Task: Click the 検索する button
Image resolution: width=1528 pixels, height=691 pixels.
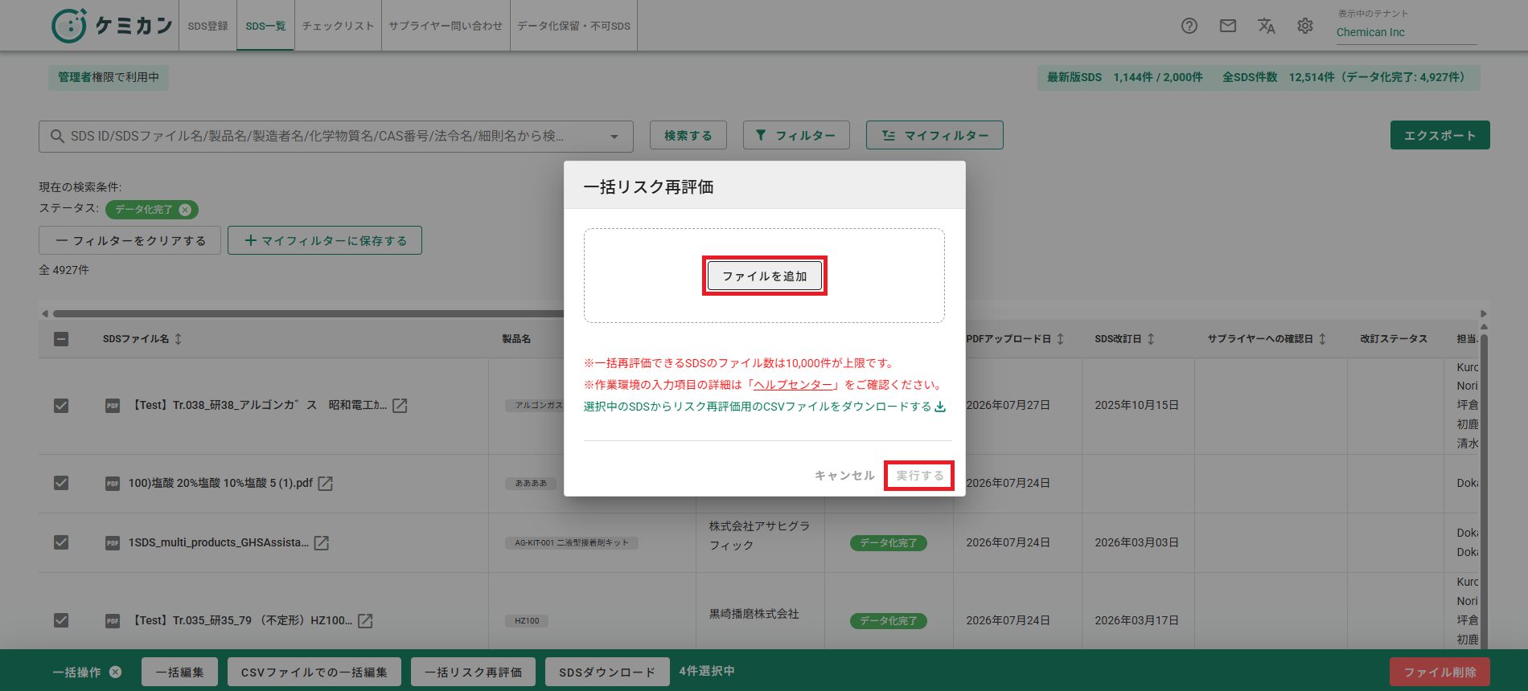Action: (x=688, y=135)
